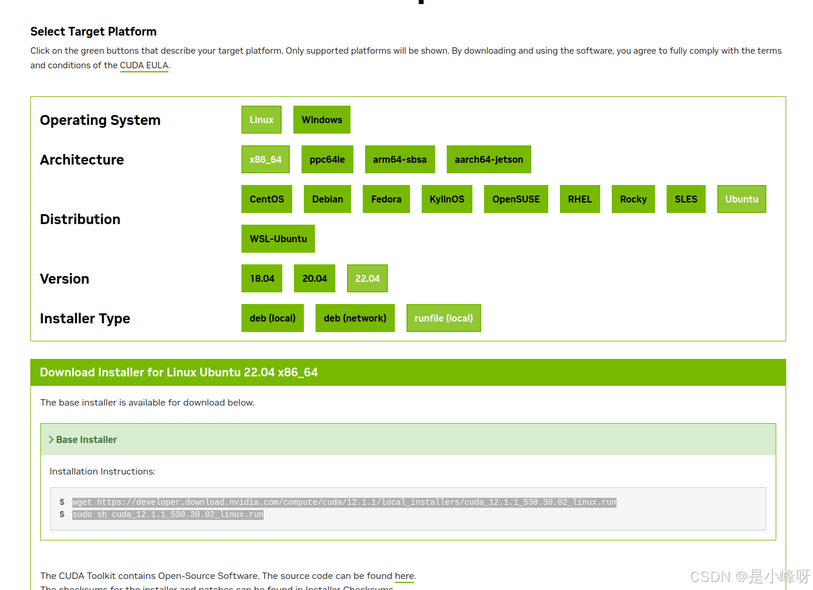Viewport: 813px width, 590px height.
Task: Select the Windows operating system button
Action: click(322, 120)
